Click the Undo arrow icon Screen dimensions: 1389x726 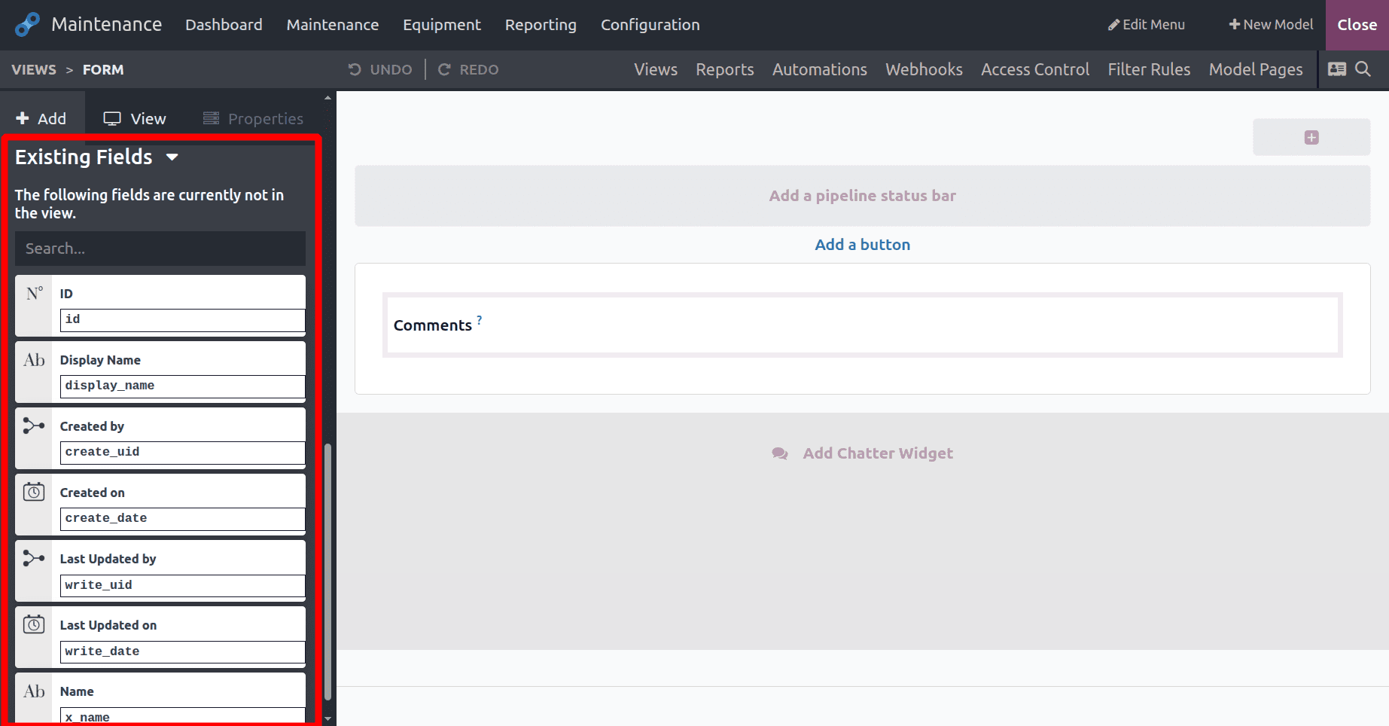355,69
